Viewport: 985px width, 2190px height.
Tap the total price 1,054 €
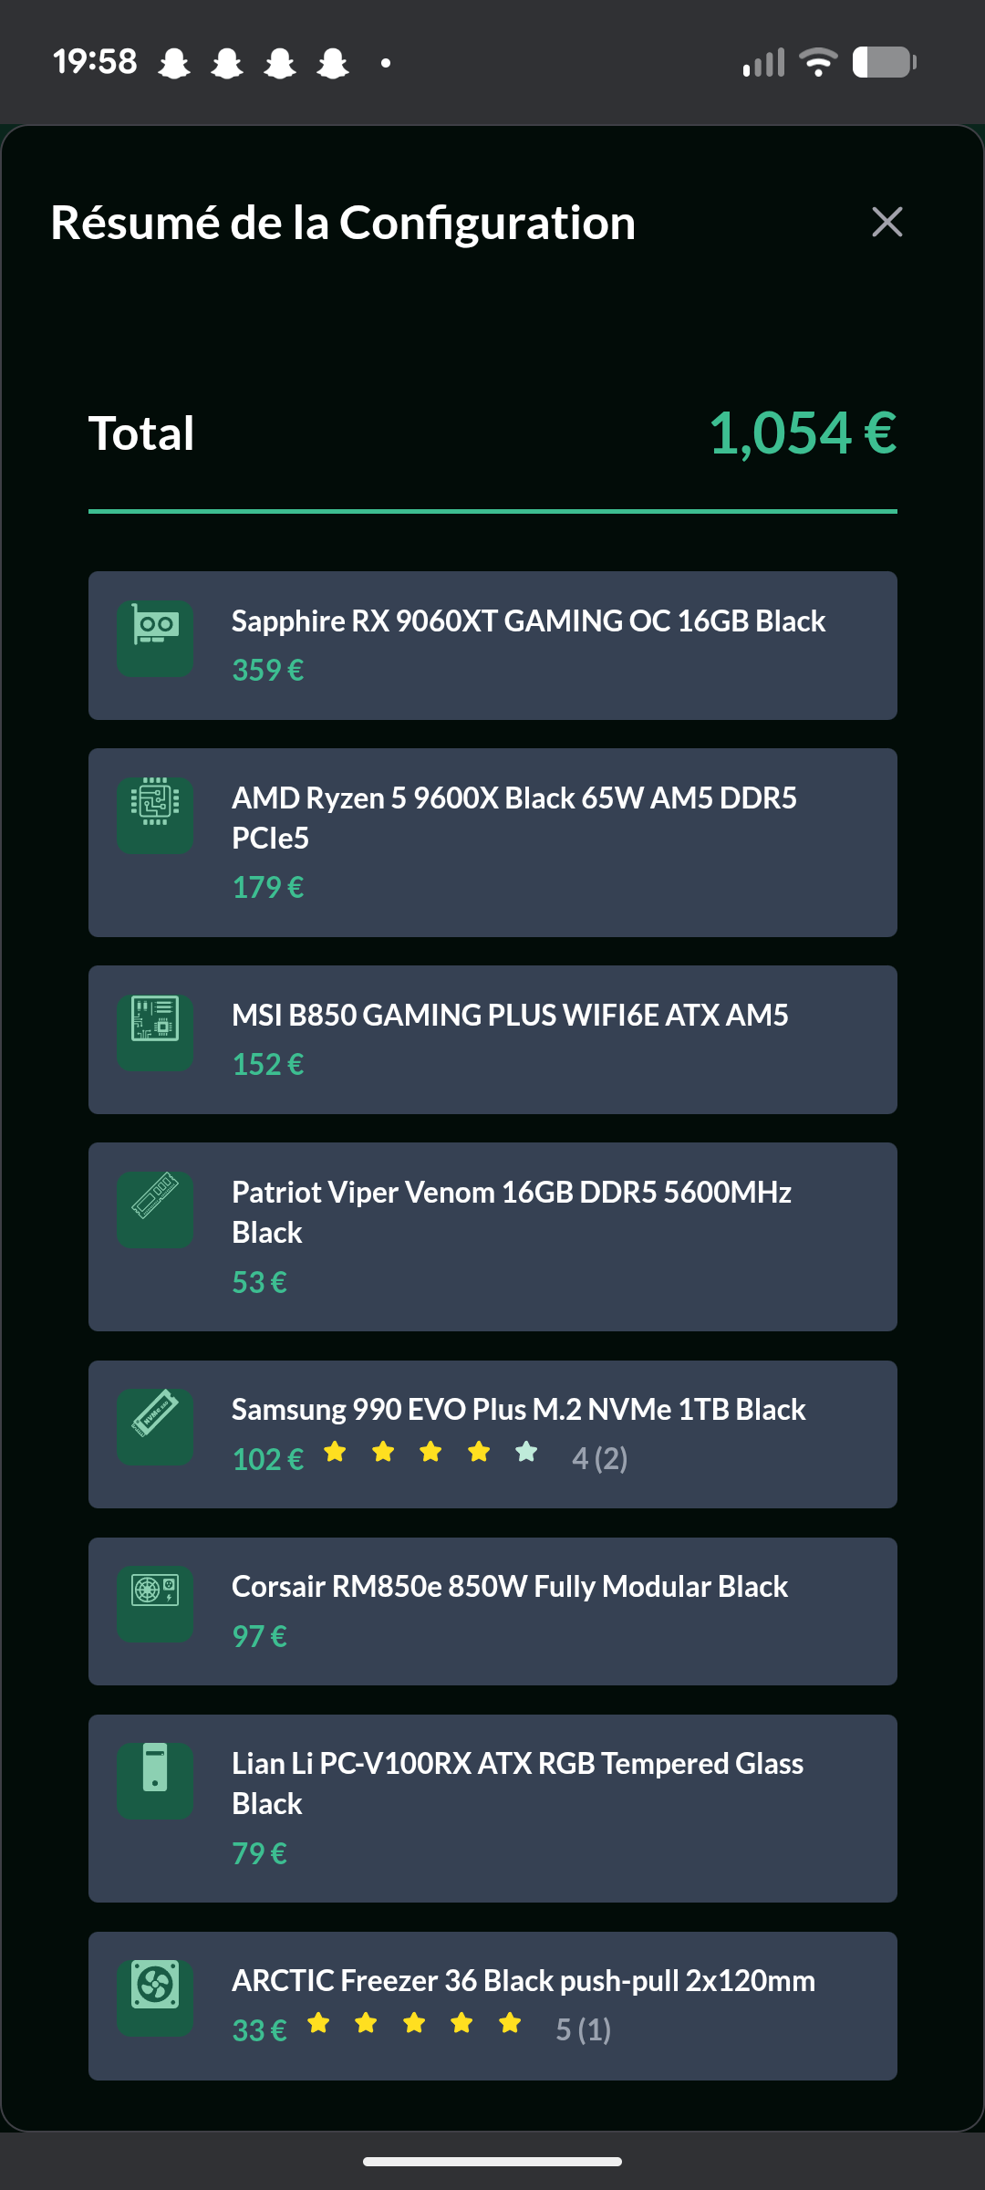coord(803,433)
